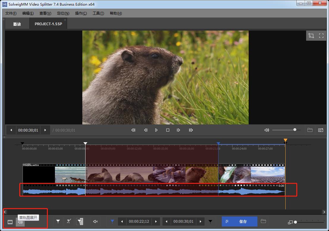Open the 编辑(E) menu

(28, 13)
